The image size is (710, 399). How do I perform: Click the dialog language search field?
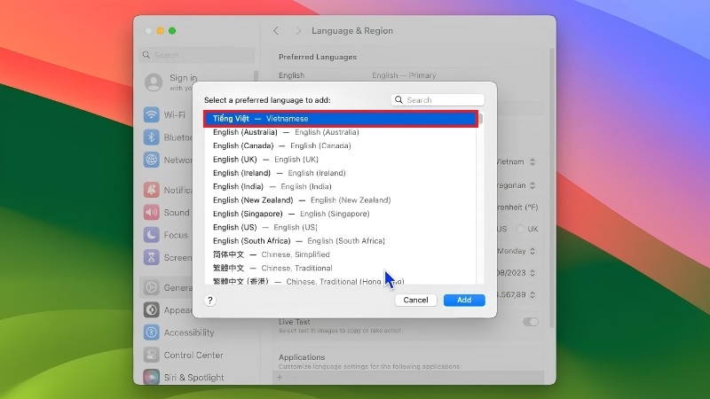coord(438,100)
